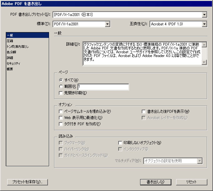The width and height of the screenshot is (213, 191).
Task: Toggle Web表示用に最適化 checkbox
Action: (61, 118)
